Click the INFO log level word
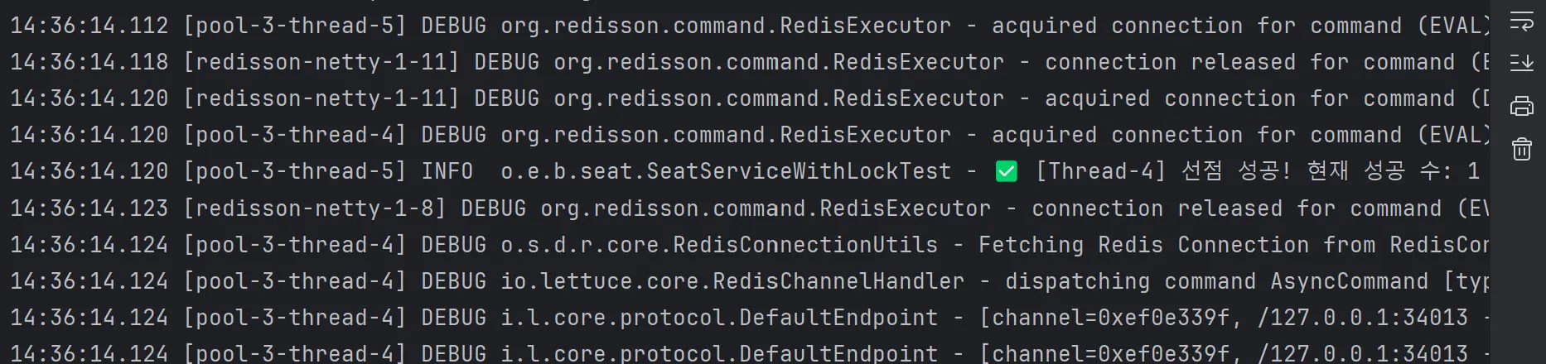The width and height of the screenshot is (1546, 364). coord(447,171)
